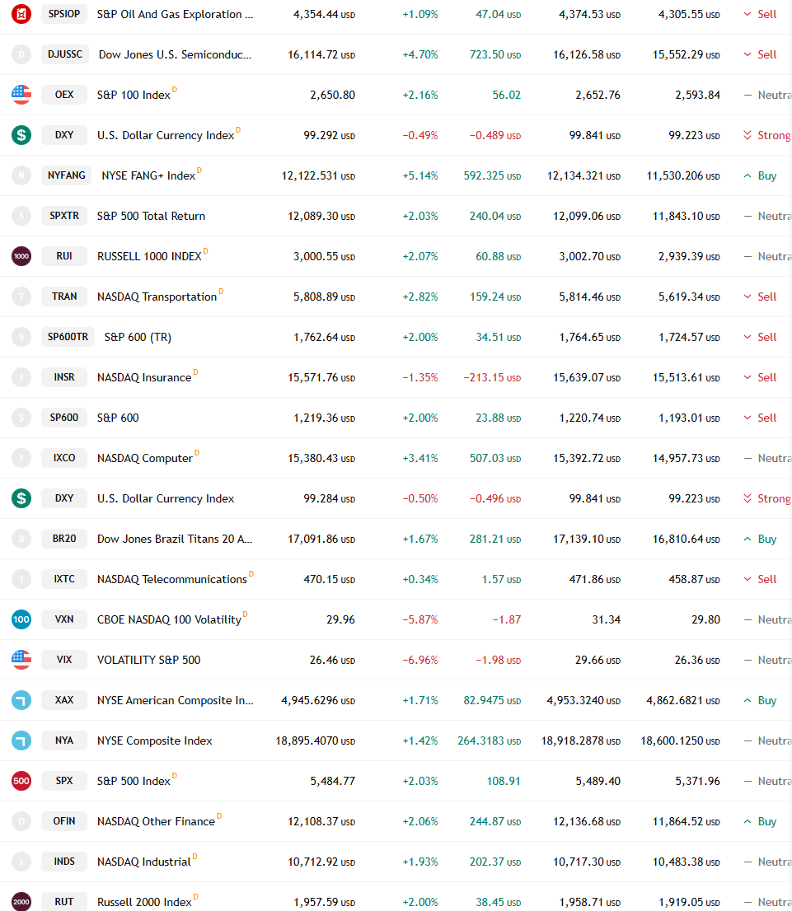The height and width of the screenshot is (911, 792).
Task: Click the VIX ticker badge
Action: pos(64,660)
